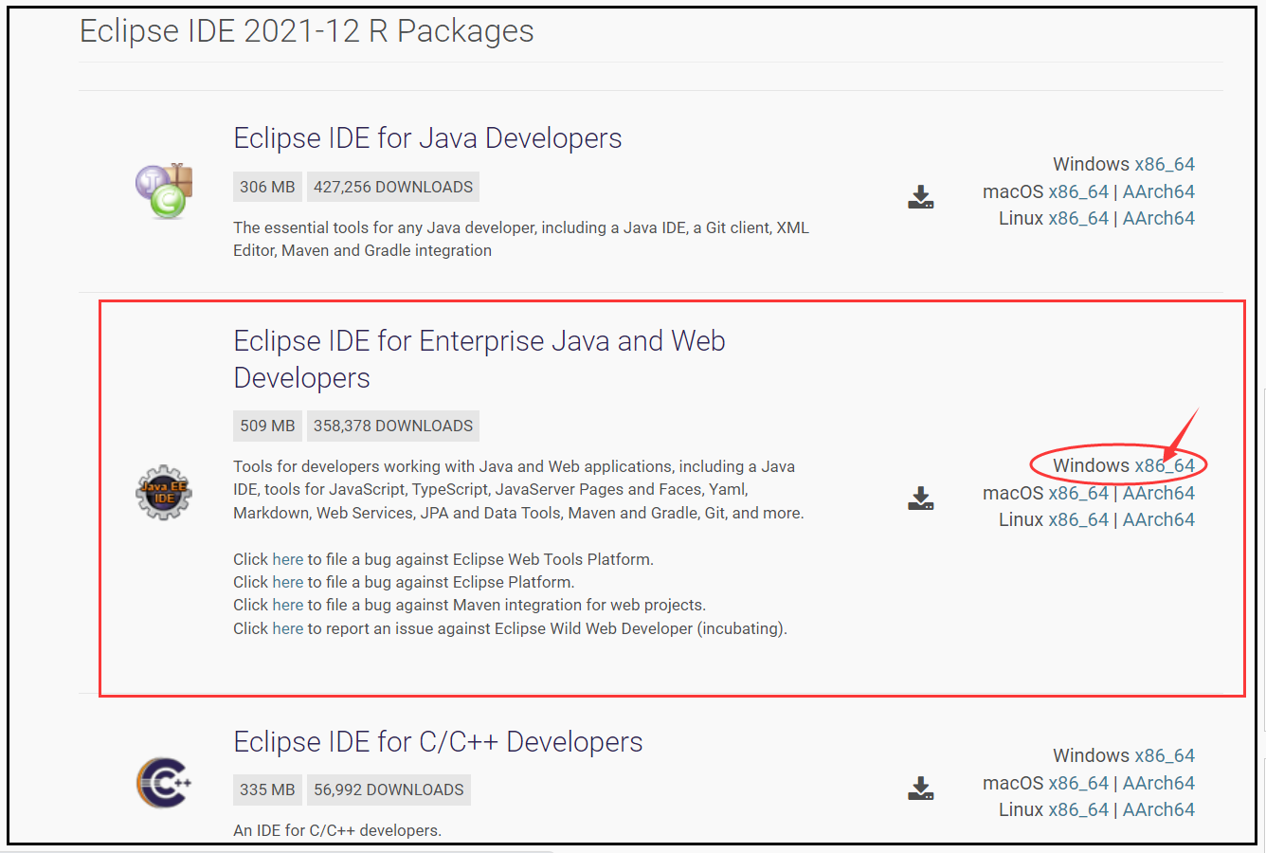
Task: Click download icon for C/C++ Developers package
Action: pyautogui.click(x=921, y=789)
